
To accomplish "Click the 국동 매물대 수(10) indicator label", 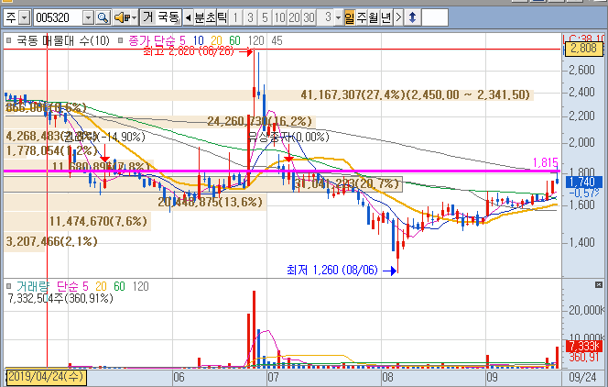I will (x=63, y=40).
